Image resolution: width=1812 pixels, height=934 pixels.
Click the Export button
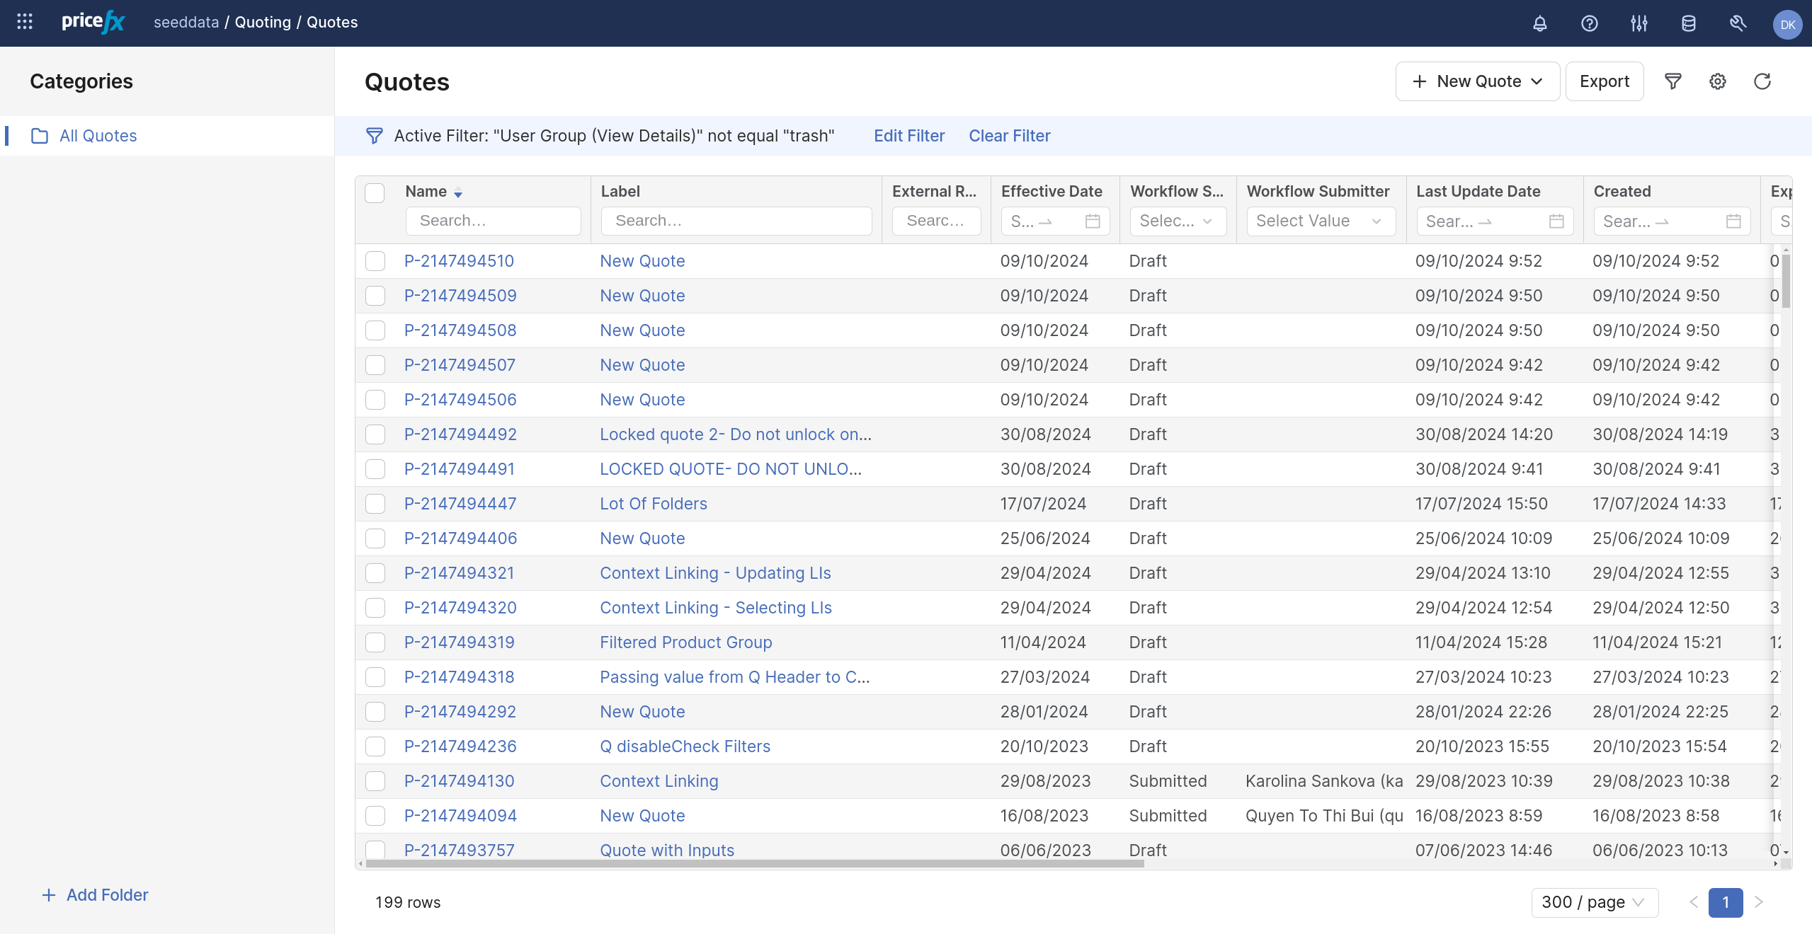1604,81
